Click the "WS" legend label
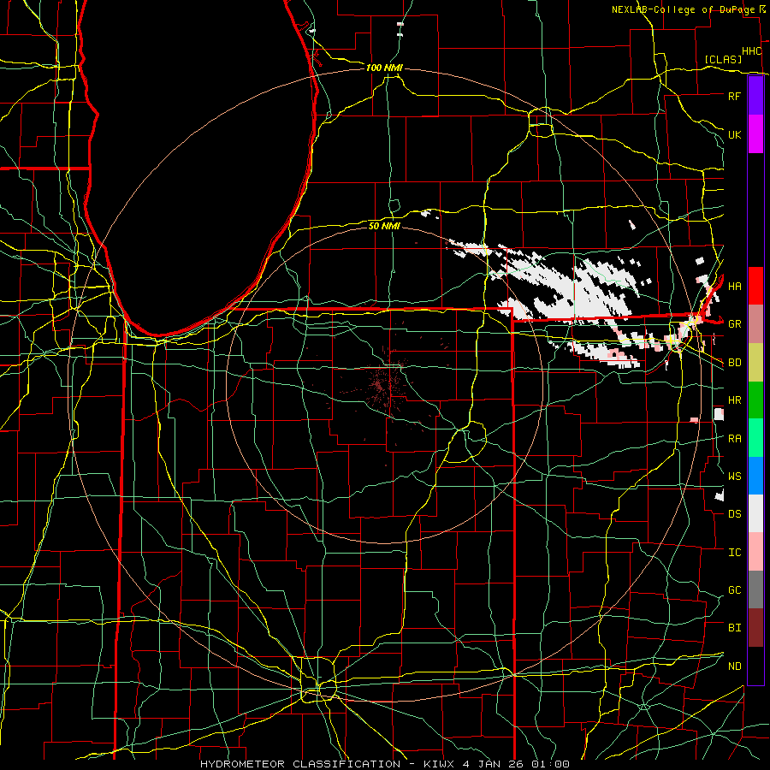The image size is (770, 770). [x=734, y=477]
